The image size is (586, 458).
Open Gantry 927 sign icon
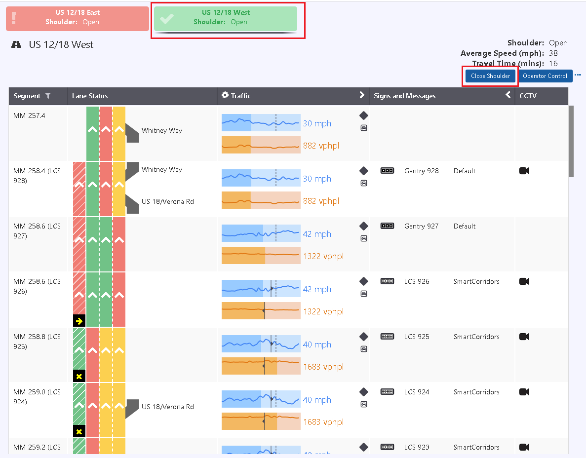387,226
